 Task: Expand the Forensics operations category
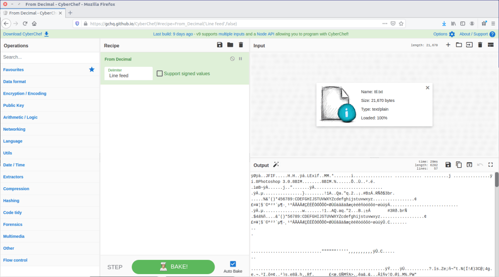point(13,224)
